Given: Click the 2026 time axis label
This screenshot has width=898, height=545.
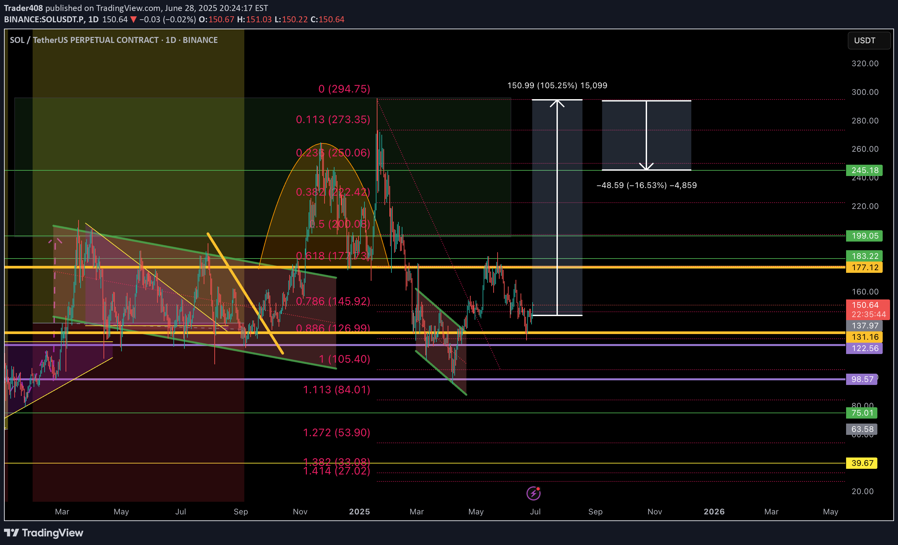Looking at the screenshot, I should click(714, 511).
